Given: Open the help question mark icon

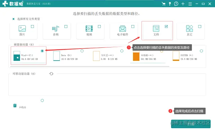Looking at the screenshot, I should pyautogui.click(x=176, y=4).
